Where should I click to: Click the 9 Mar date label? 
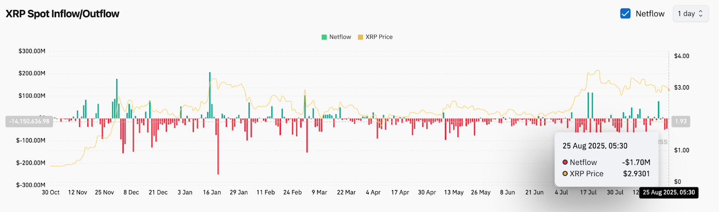(x=320, y=192)
